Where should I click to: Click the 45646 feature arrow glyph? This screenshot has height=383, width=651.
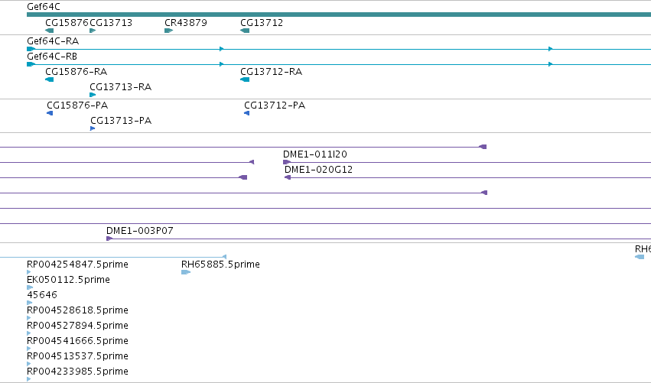pyautogui.click(x=30, y=303)
